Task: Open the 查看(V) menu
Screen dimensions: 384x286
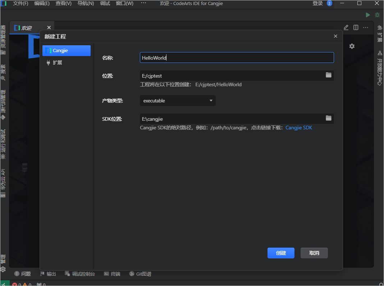Action: point(63,4)
